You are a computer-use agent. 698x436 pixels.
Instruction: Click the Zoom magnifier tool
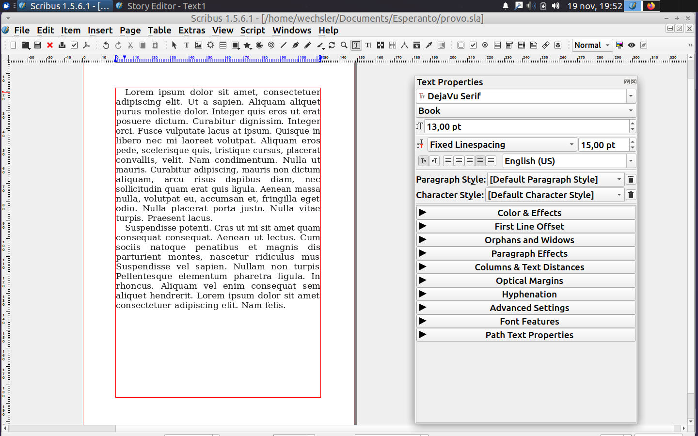344,45
